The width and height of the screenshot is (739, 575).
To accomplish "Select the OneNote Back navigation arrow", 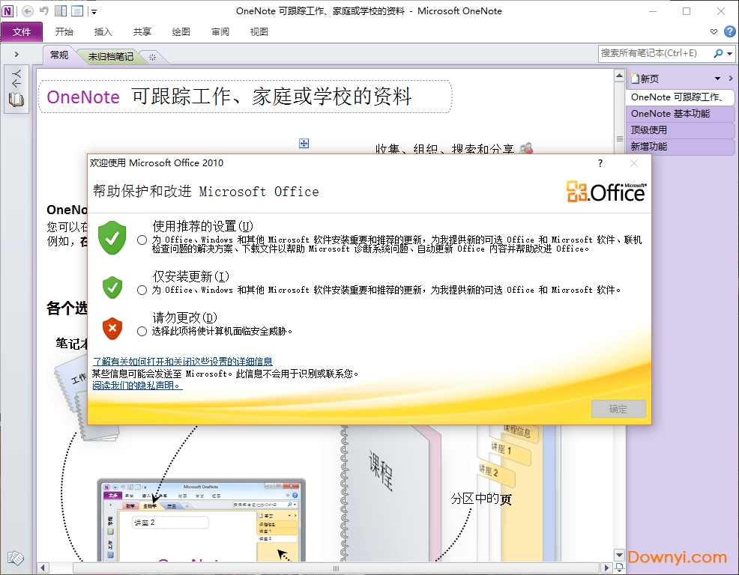I will [x=28, y=11].
